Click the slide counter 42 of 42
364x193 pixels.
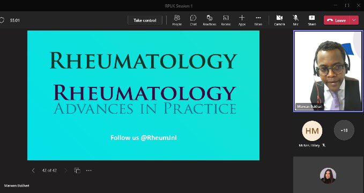[49, 170]
